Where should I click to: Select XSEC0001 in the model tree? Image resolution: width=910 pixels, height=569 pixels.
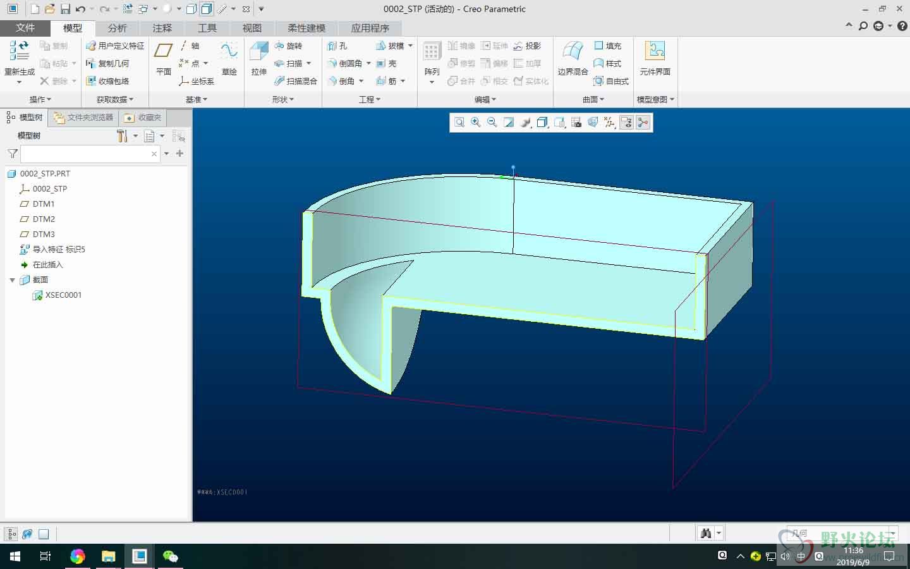click(x=63, y=295)
